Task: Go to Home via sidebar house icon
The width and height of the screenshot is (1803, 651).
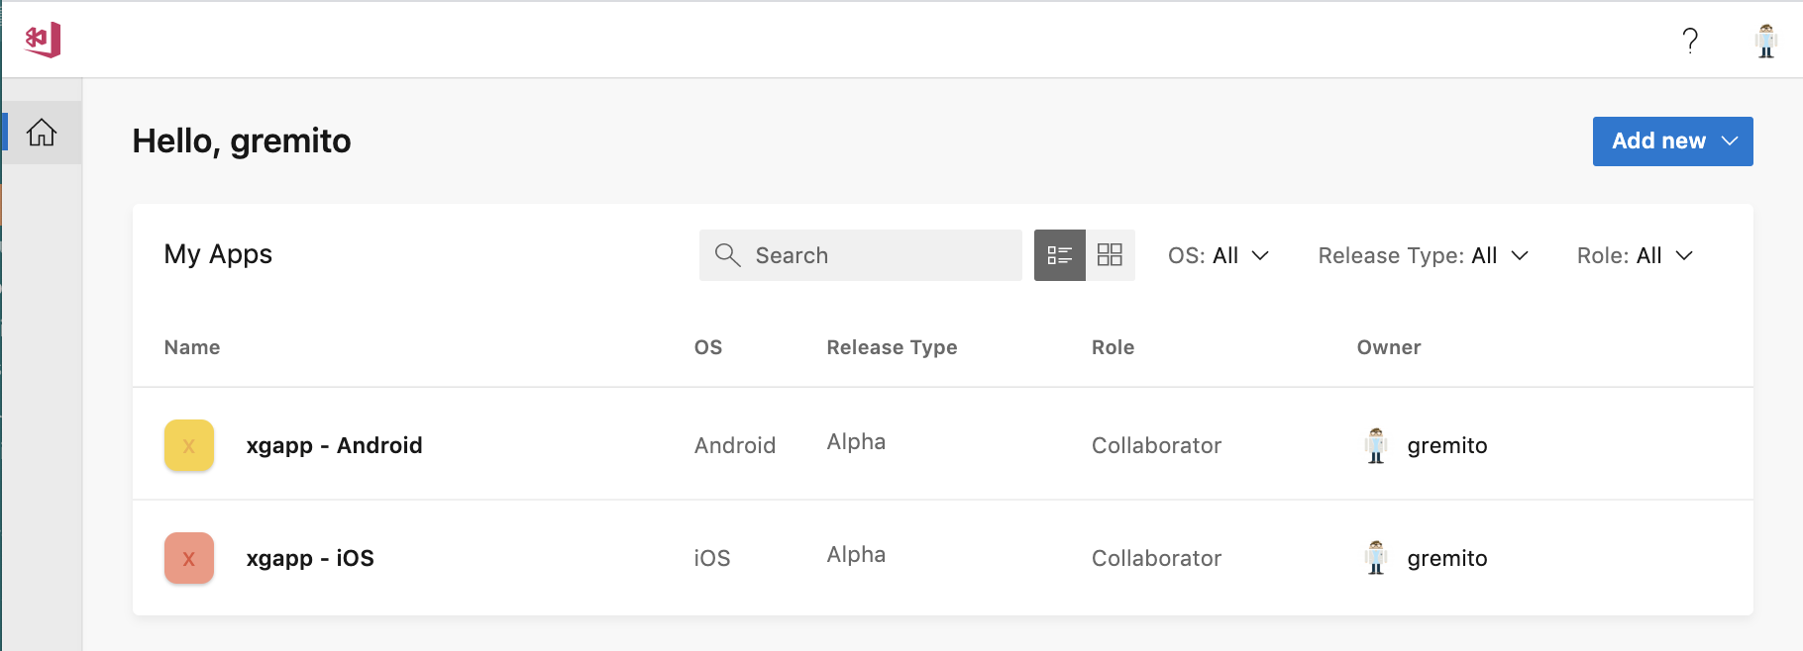Action: point(42,133)
